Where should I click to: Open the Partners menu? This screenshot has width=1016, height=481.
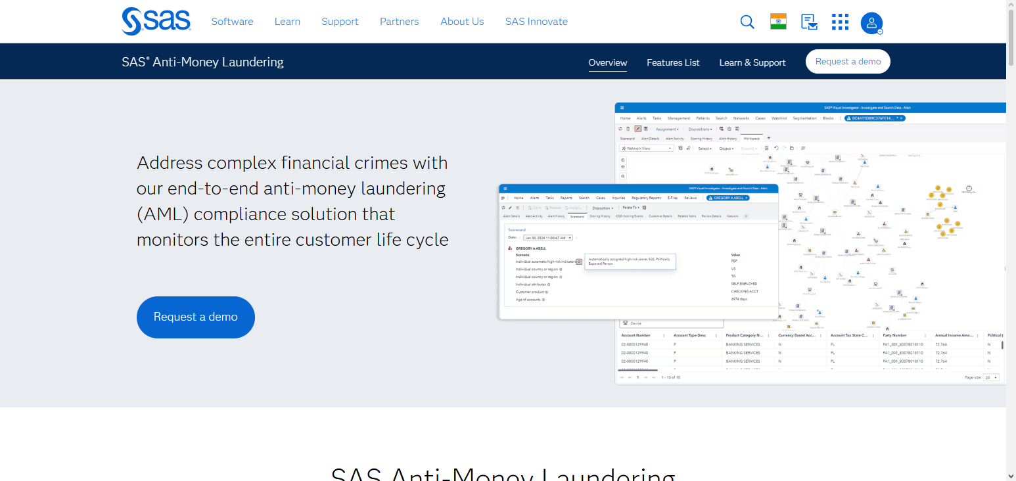[x=399, y=22]
